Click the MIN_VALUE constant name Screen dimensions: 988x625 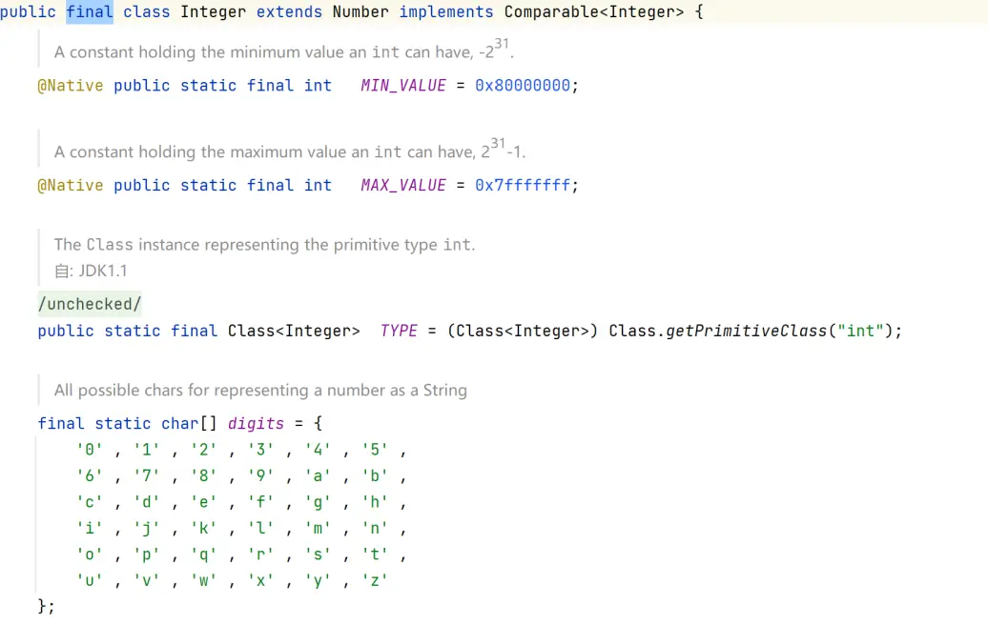(402, 86)
